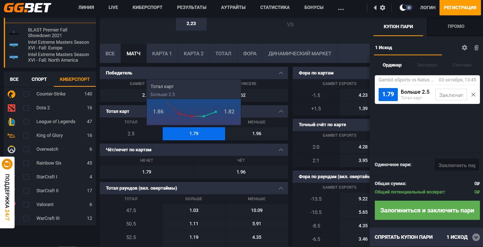Open WarCraft III category
This screenshot has width=483, height=247.
tap(48, 218)
